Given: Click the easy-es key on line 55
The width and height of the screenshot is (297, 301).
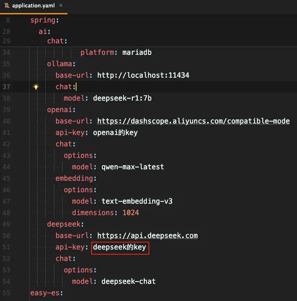Looking at the screenshot, I should [x=45, y=293].
